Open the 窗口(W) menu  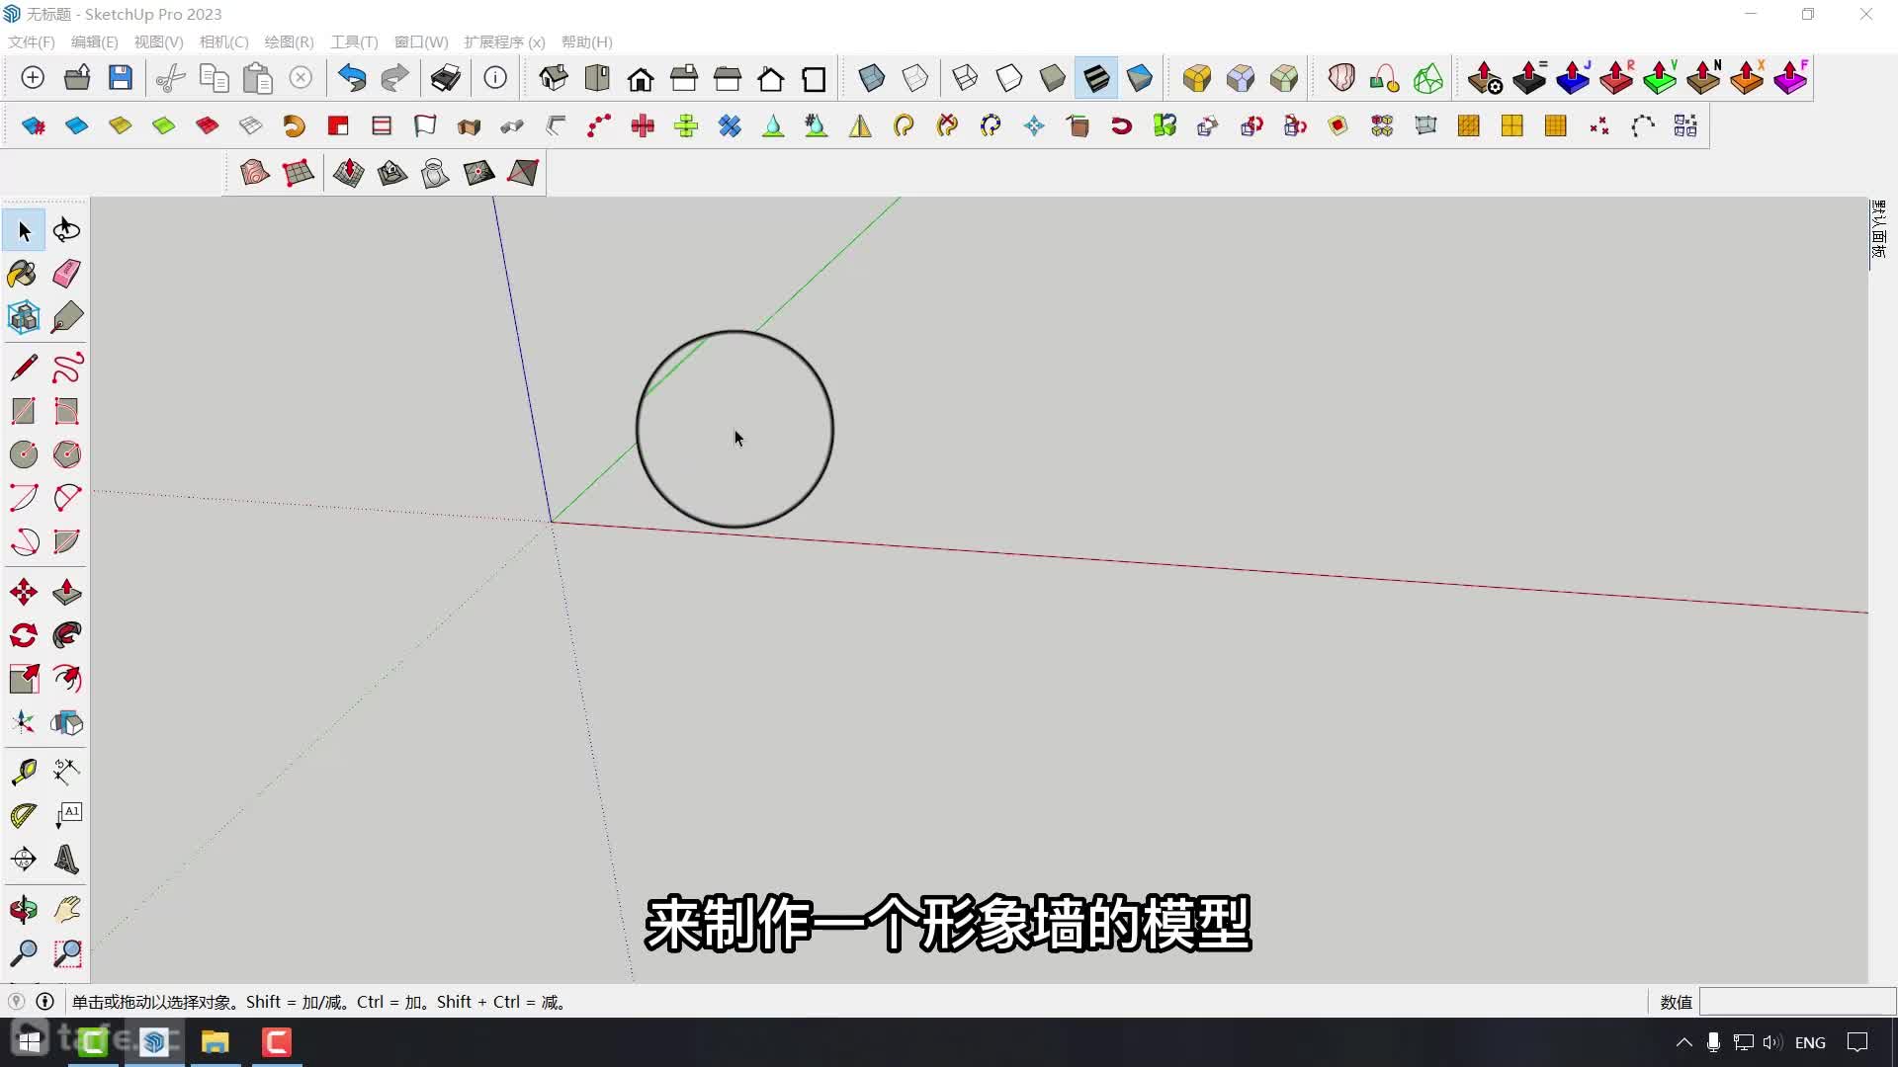(422, 41)
